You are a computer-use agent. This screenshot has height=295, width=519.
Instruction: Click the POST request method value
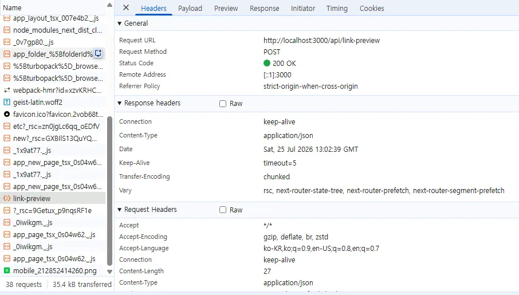tap(272, 52)
